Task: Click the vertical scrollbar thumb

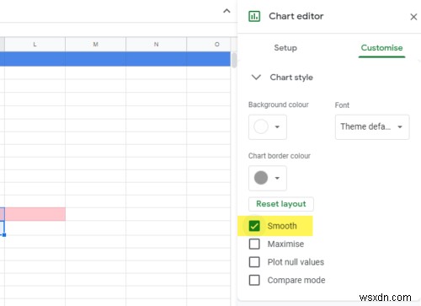Action: 234,60
